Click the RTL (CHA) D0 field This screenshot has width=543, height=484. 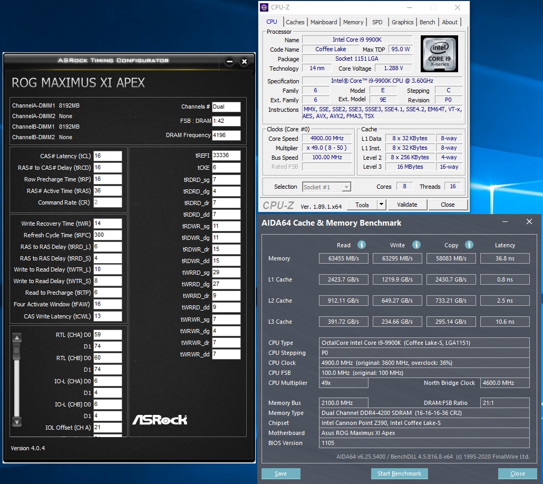coord(108,335)
